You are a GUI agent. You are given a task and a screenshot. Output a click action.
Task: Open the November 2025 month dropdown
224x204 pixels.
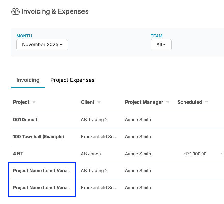(42, 45)
